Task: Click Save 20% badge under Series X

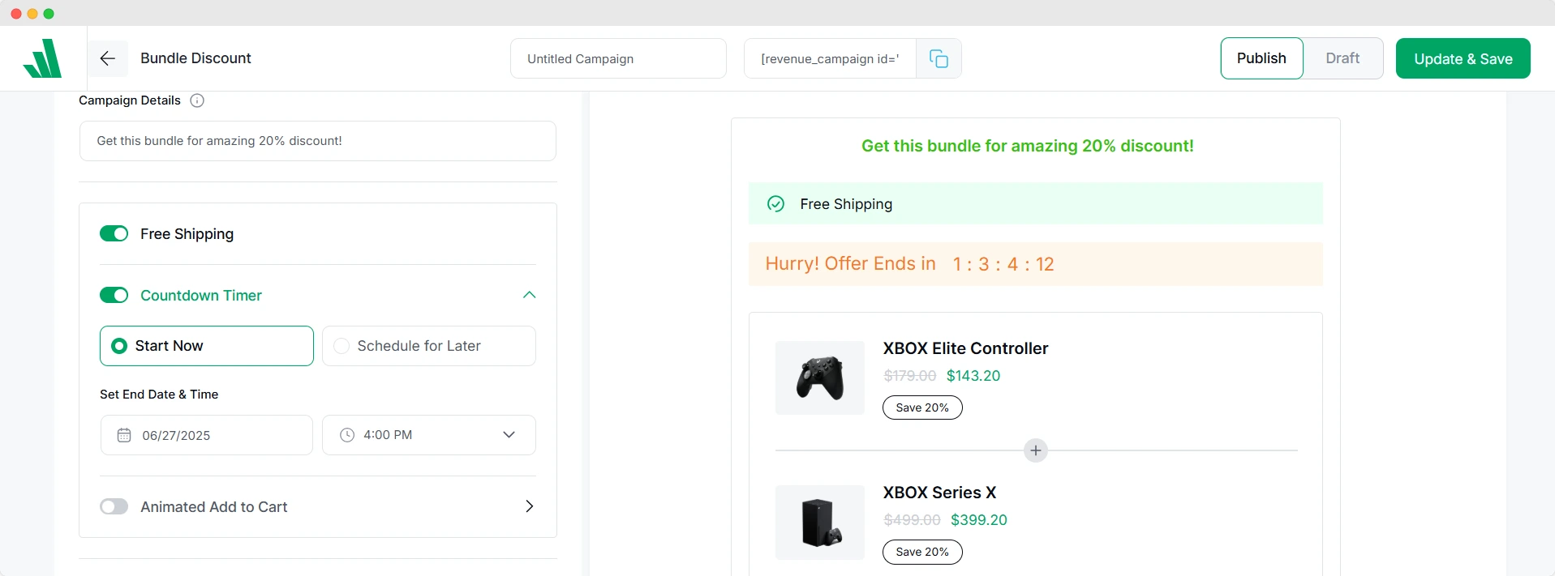Action: pyautogui.click(x=922, y=552)
